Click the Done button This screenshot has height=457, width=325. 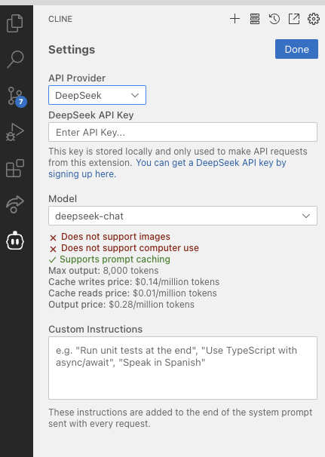296,49
